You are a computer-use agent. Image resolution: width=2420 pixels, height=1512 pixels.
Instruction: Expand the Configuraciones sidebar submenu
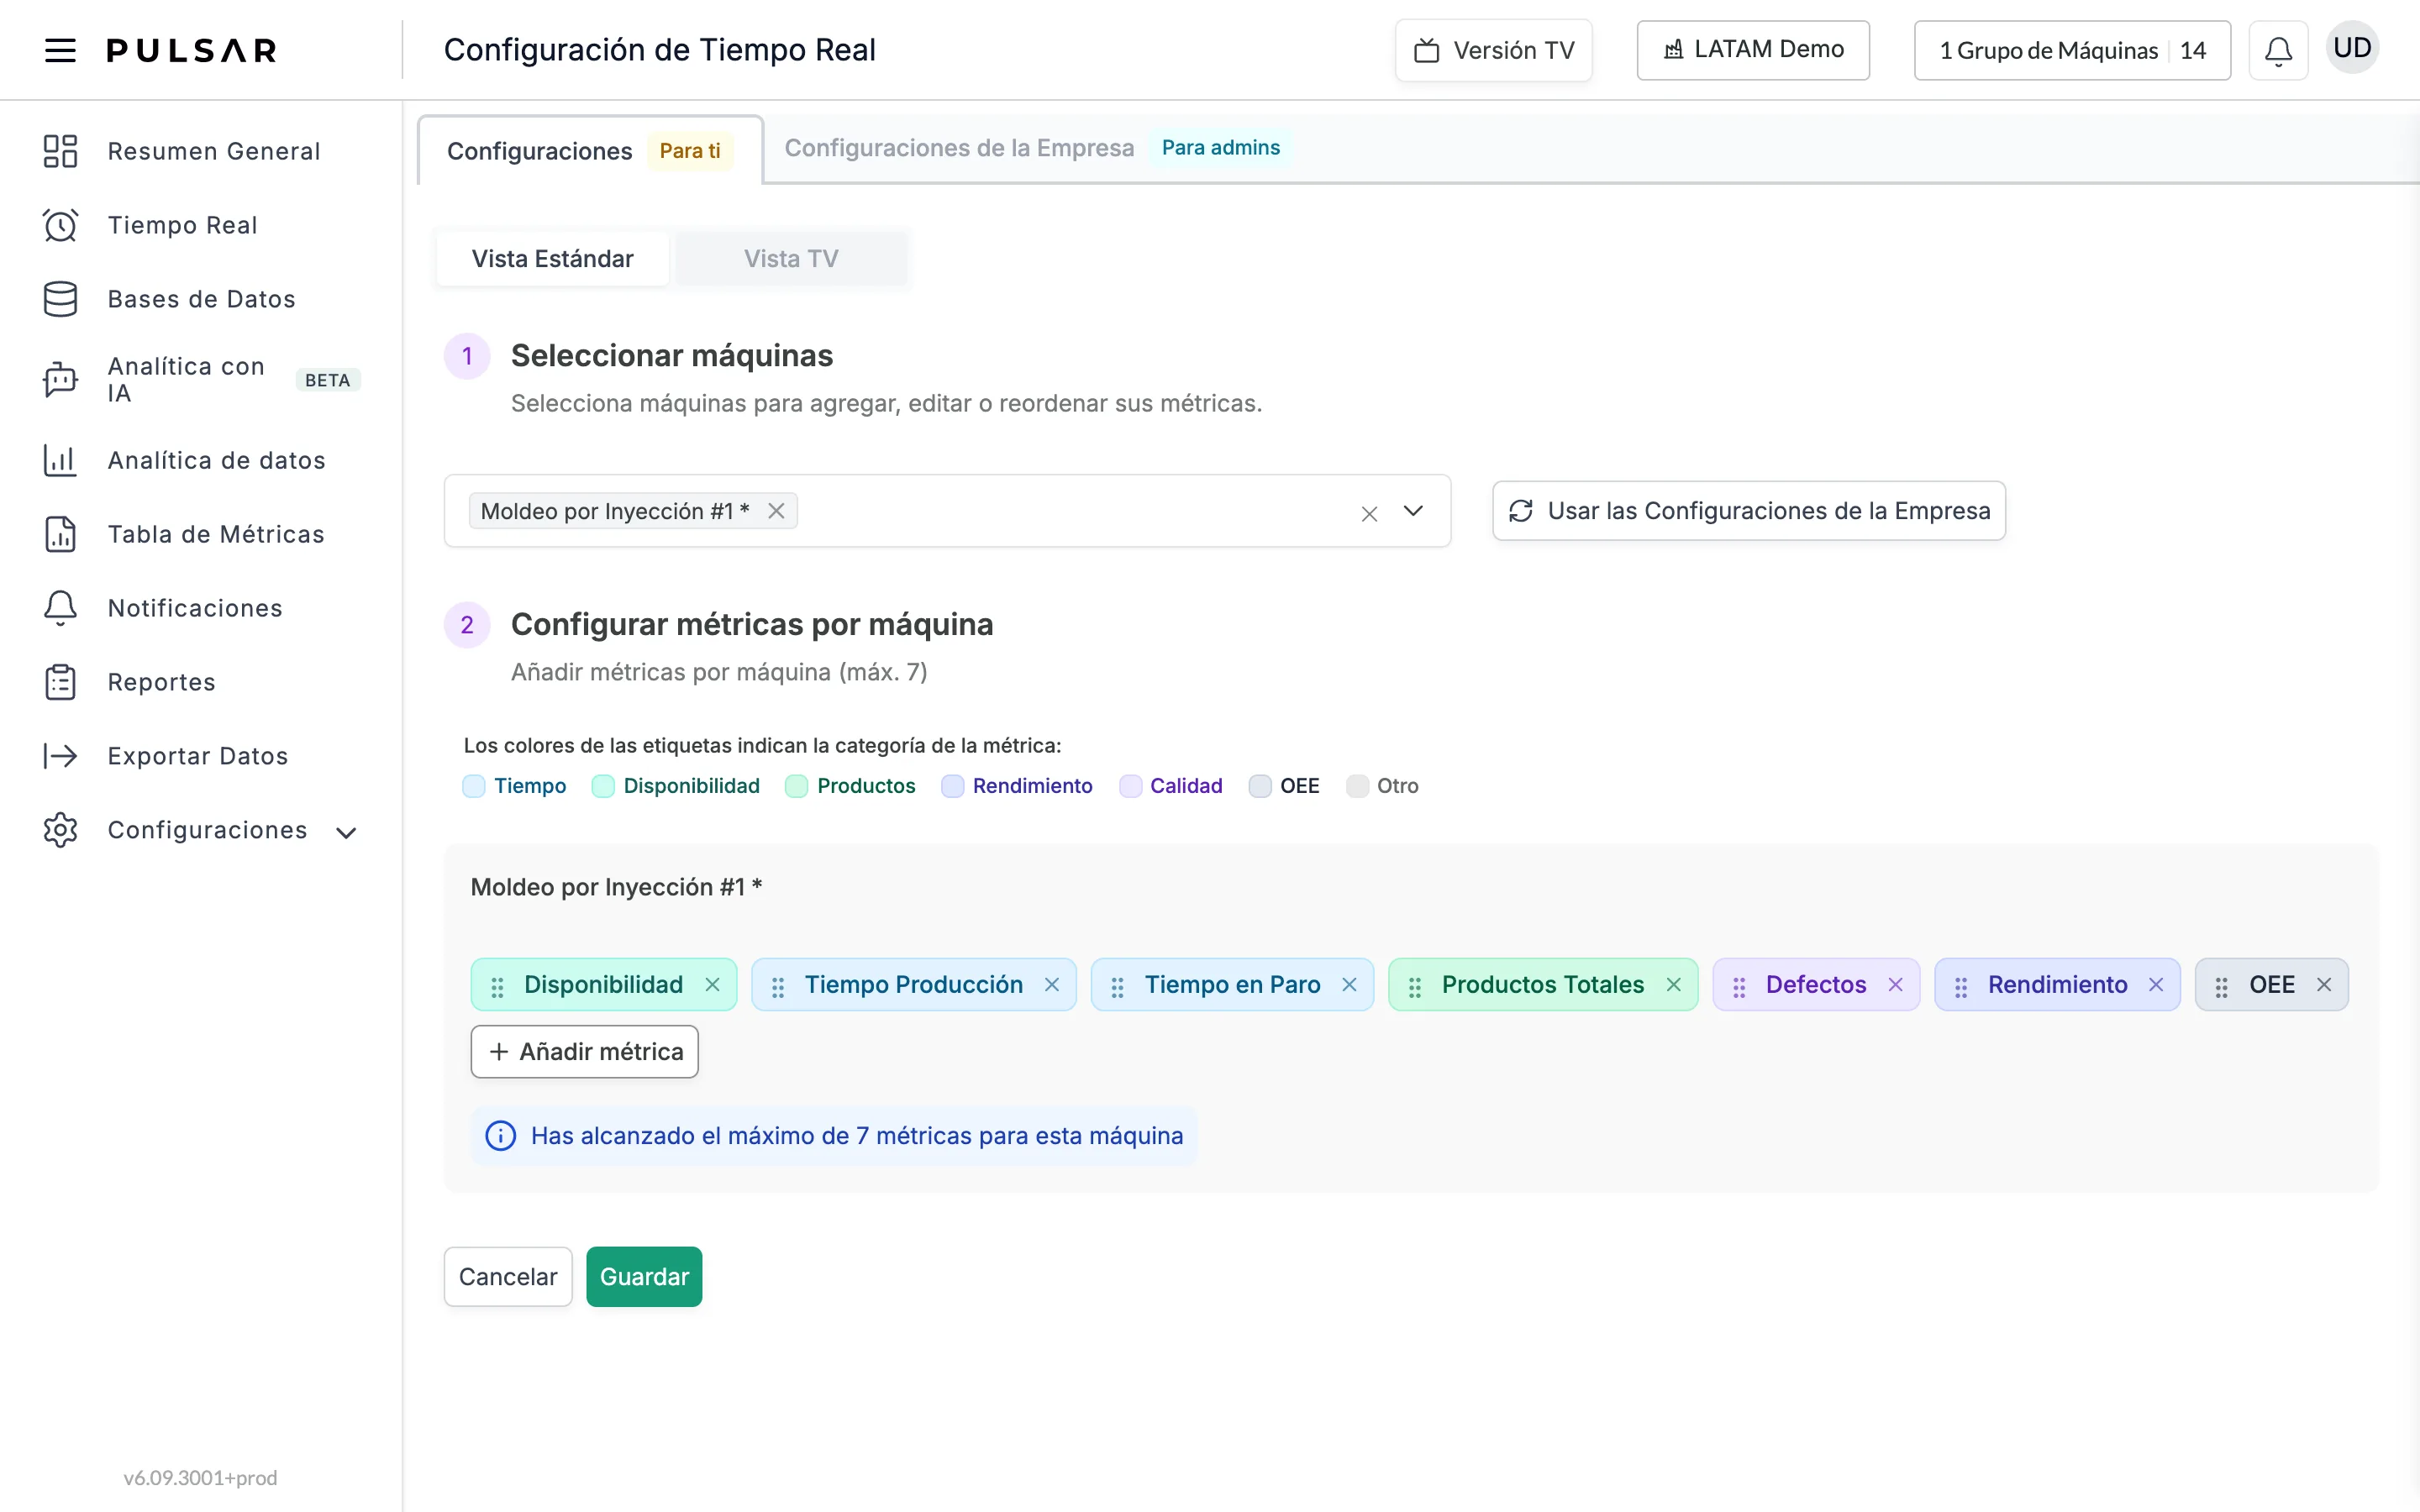[346, 832]
